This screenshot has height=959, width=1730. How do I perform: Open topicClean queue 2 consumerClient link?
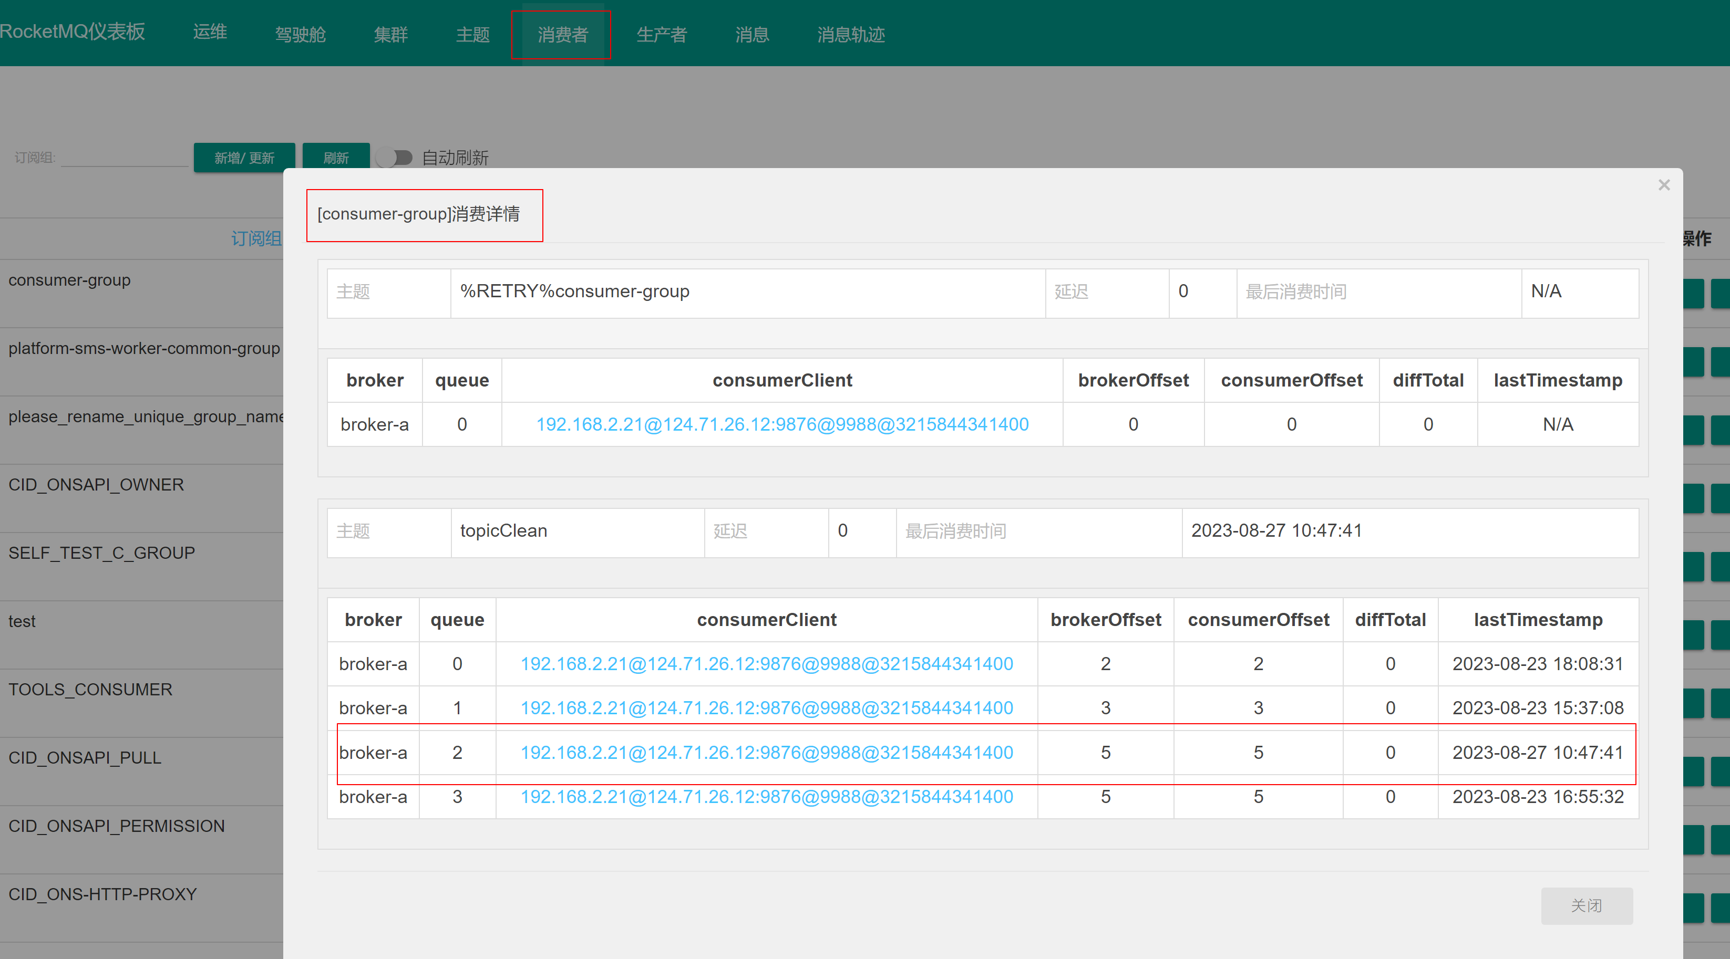[x=767, y=752]
